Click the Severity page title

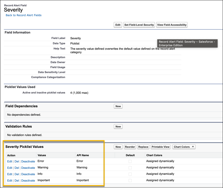[x=13, y=10]
